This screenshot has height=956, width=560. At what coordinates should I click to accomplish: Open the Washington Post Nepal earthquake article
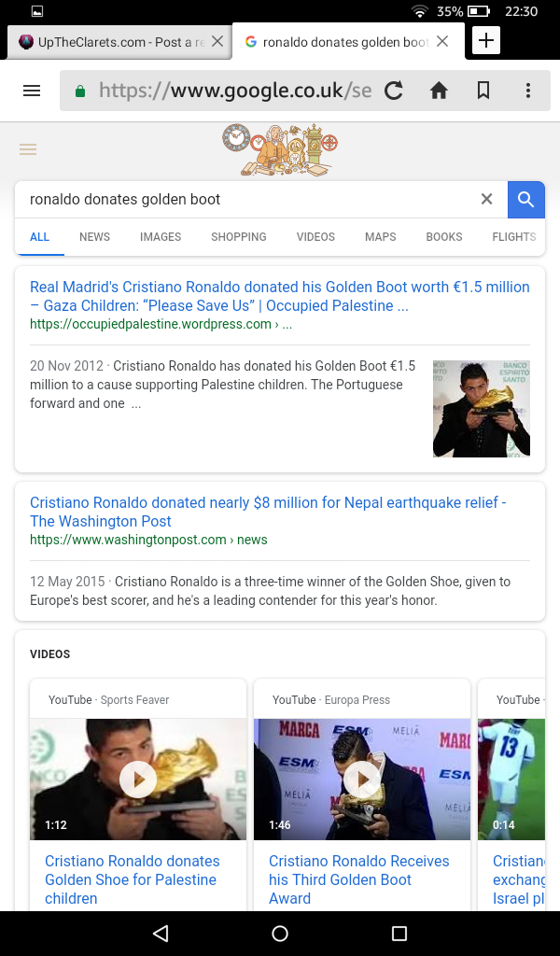(268, 512)
